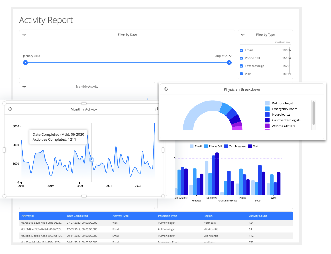The image size is (331, 254).
Task: Click DESELECT ALL in Filter by Type
Action: tap(282, 42)
